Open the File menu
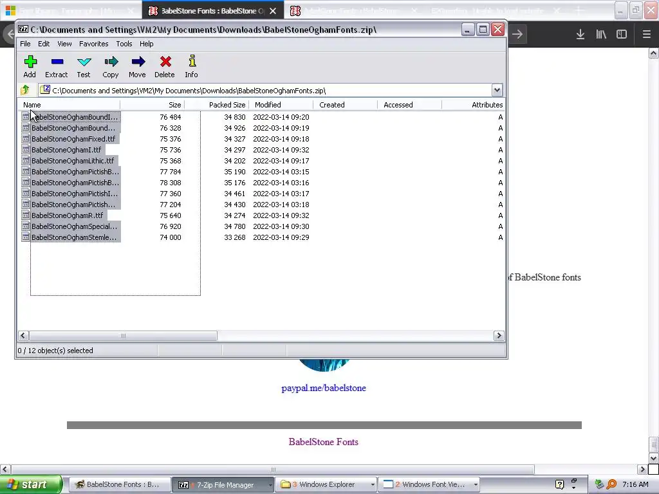The image size is (659, 494). tap(25, 44)
